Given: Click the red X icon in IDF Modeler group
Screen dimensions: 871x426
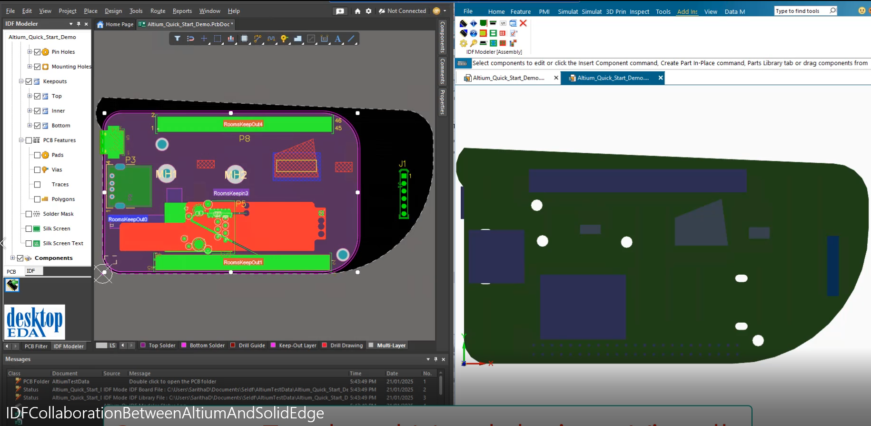Looking at the screenshot, I should [x=523, y=23].
